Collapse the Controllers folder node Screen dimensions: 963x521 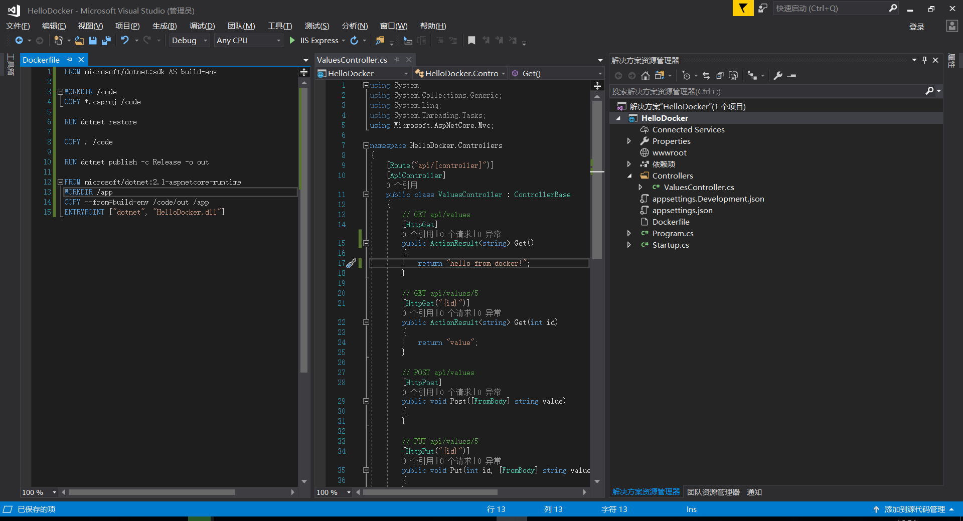coord(629,176)
